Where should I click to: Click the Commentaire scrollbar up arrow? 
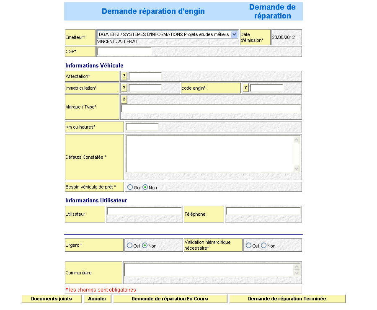coord(297,266)
